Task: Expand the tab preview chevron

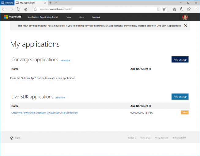Action: (56, 3)
